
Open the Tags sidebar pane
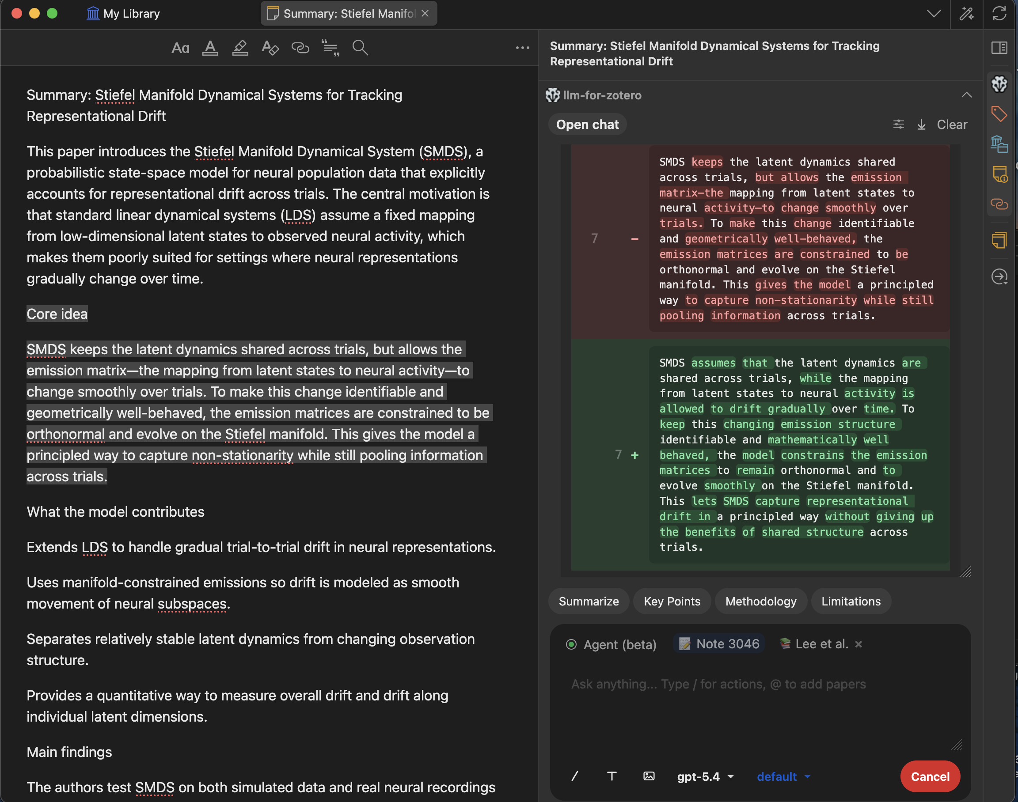(999, 114)
